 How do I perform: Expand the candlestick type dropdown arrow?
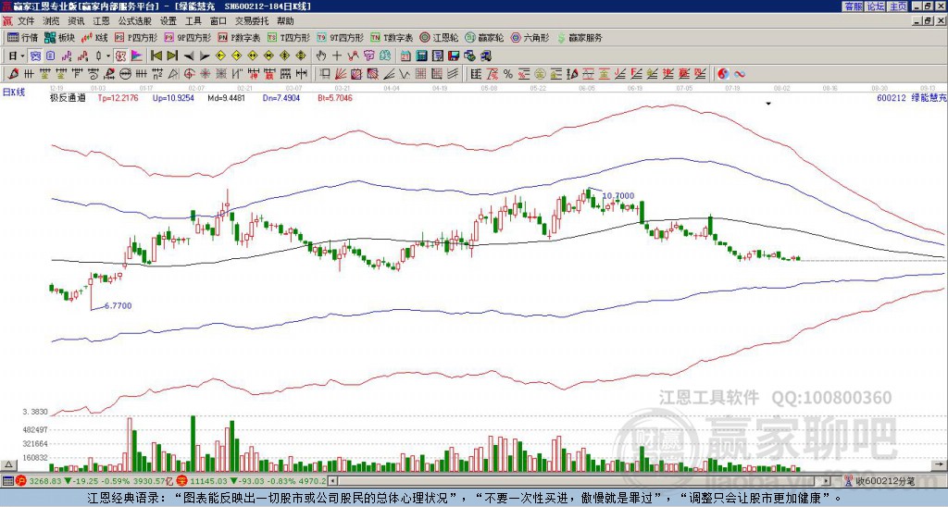click(x=108, y=56)
